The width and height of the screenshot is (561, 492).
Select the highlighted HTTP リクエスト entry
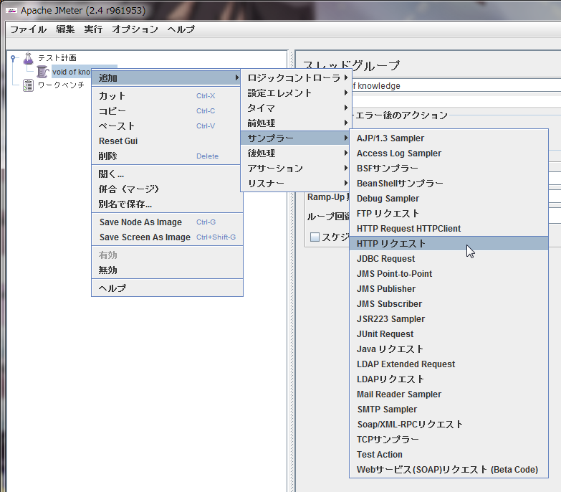(449, 244)
